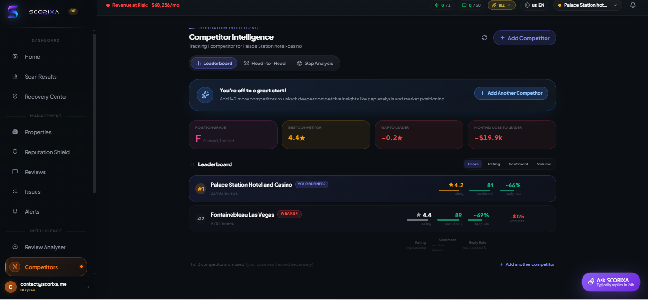Click the Leaderboard section bar-chart icon
The image size is (648, 300).
192,164
